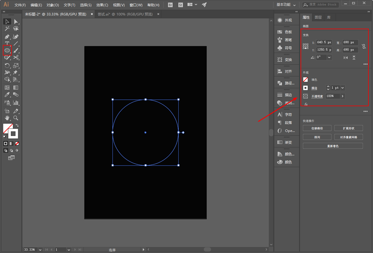Select the Rotate tool

click(x=7, y=65)
